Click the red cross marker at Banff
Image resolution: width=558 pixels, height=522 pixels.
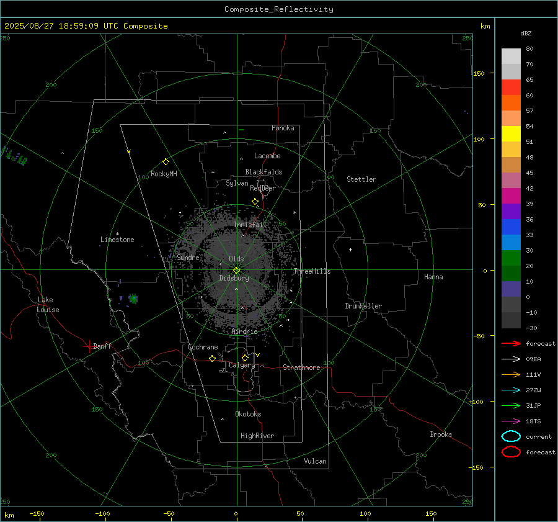pyautogui.click(x=89, y=346)
